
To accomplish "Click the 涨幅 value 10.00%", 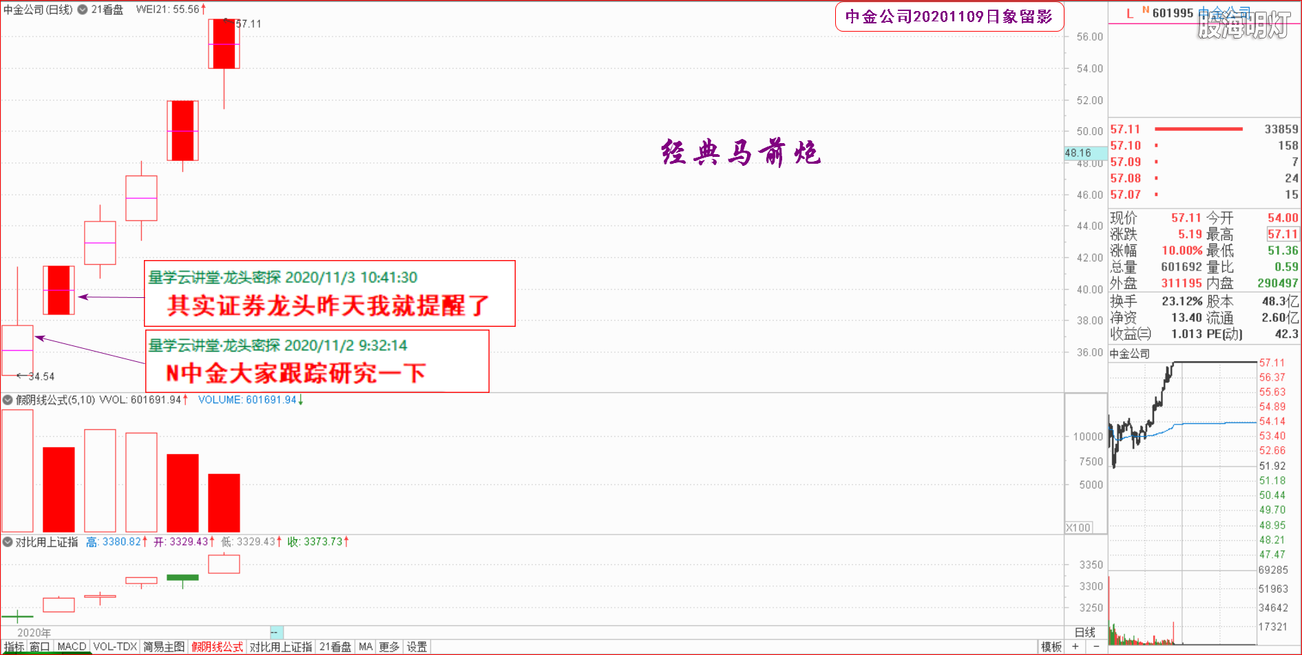I will pos(1182,250).
